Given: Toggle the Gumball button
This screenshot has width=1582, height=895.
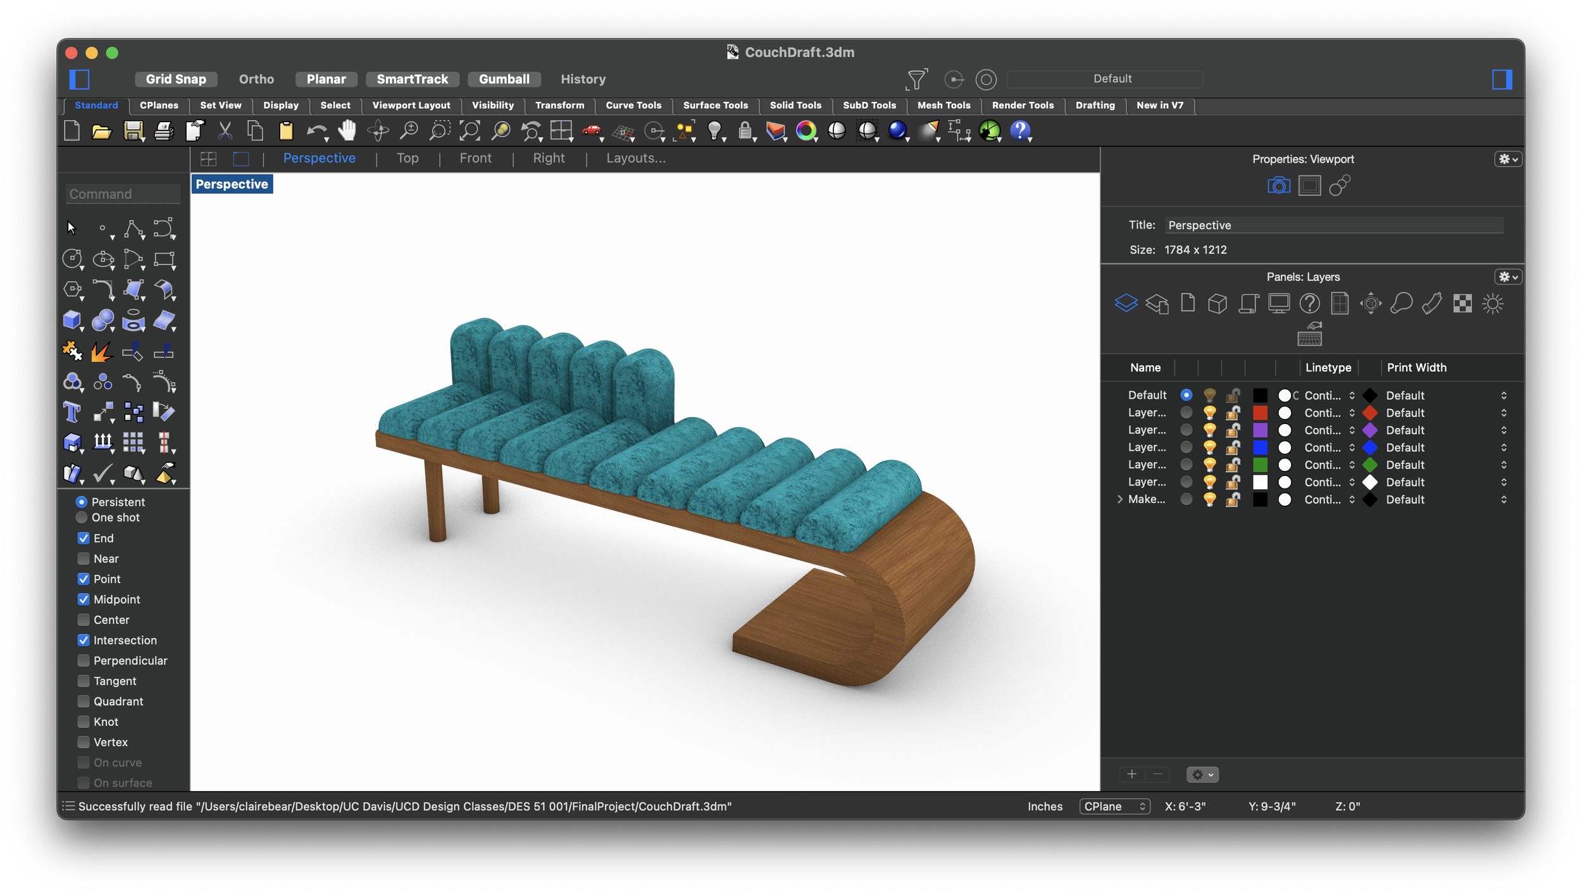Looking at the screenshot, I should [504, 79].
